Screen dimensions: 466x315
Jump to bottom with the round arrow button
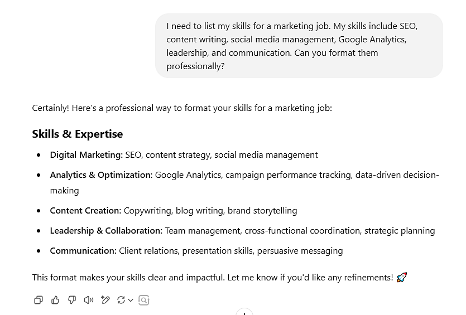coord(244,312)
